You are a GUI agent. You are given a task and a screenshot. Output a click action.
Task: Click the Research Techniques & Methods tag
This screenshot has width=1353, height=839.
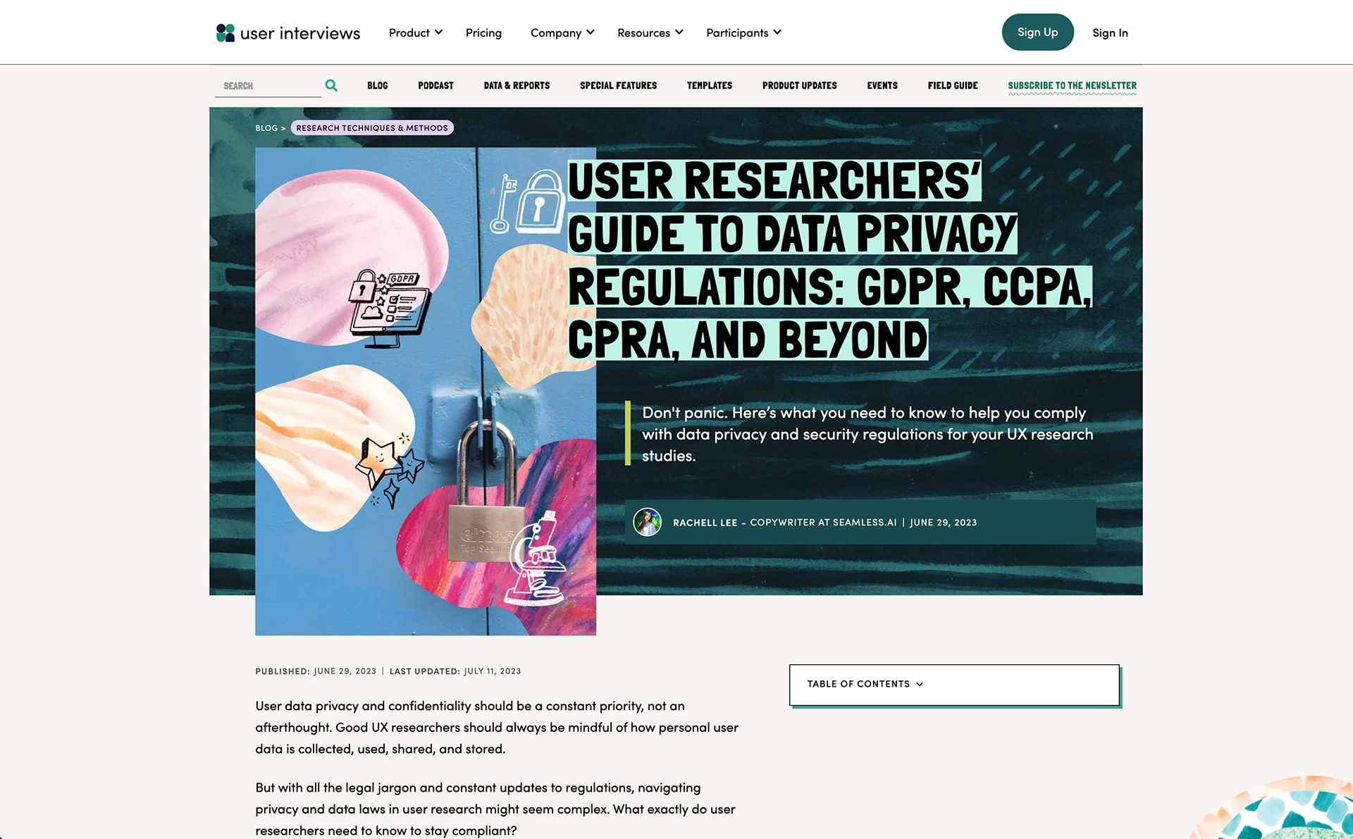tap(371, 128)
